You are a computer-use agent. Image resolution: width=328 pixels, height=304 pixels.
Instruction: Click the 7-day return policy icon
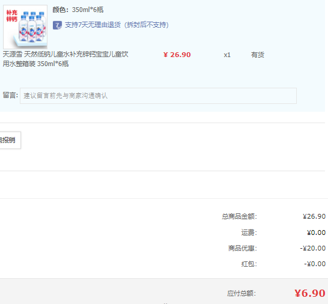(x=57, y=25)
